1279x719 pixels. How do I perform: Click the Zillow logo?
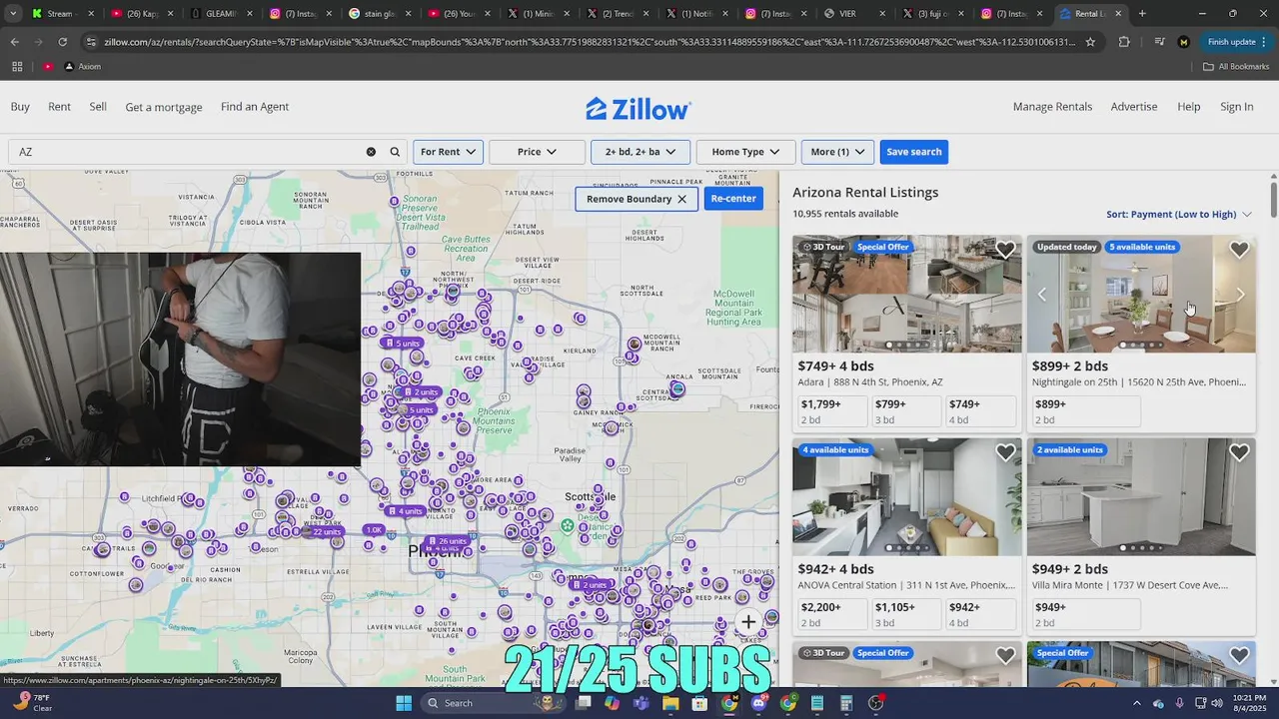point(638,108)
